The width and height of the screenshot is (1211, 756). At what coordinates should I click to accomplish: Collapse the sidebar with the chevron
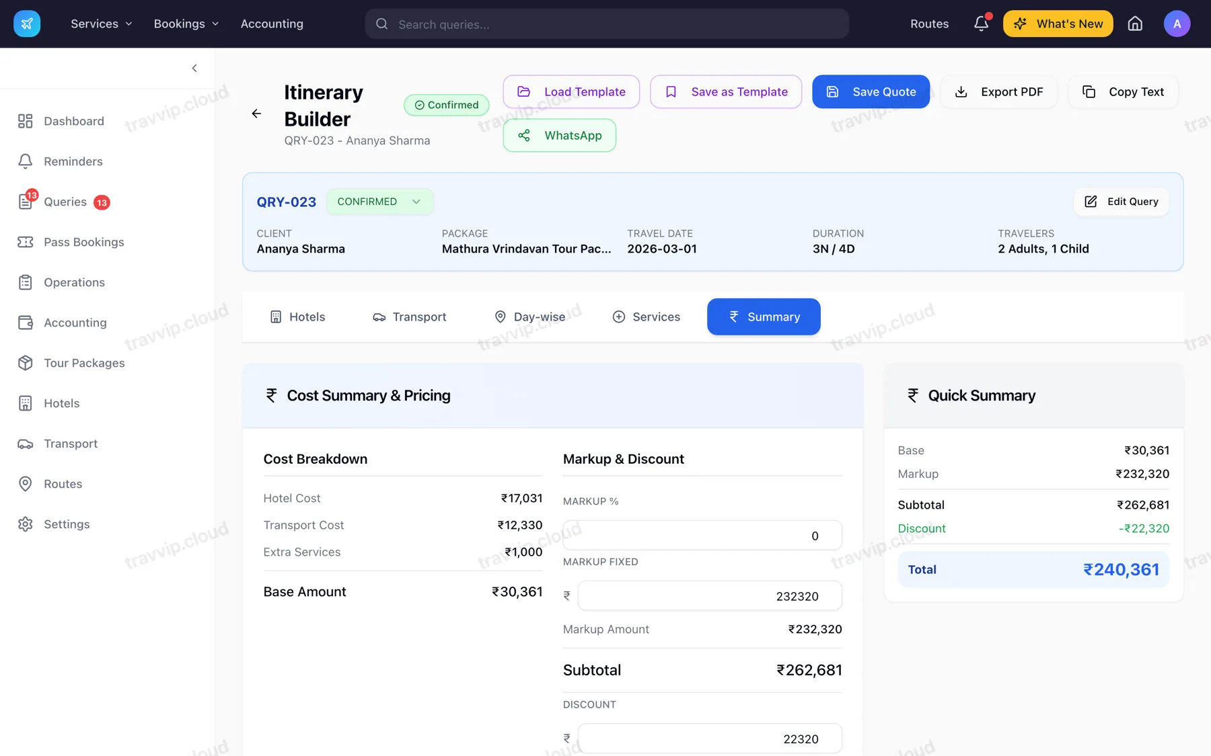194,68
